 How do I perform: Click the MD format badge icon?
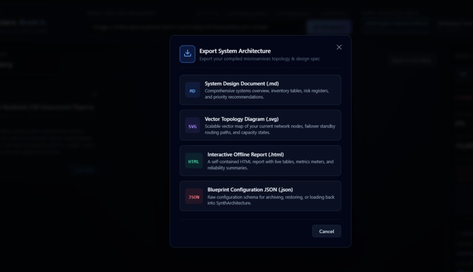(192, 90)
